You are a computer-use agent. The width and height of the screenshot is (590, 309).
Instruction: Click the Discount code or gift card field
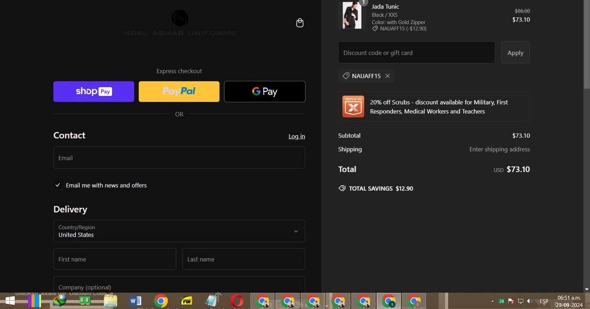coord(416,53)
